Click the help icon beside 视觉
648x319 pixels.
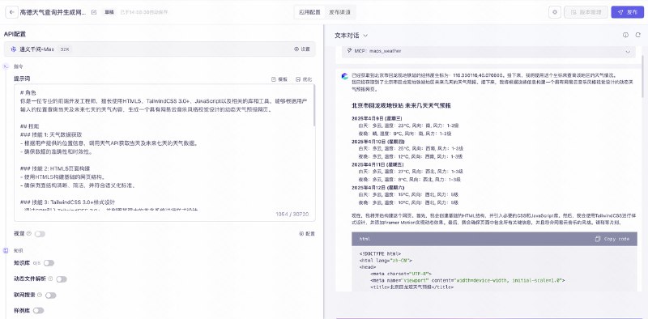(29, 233)
